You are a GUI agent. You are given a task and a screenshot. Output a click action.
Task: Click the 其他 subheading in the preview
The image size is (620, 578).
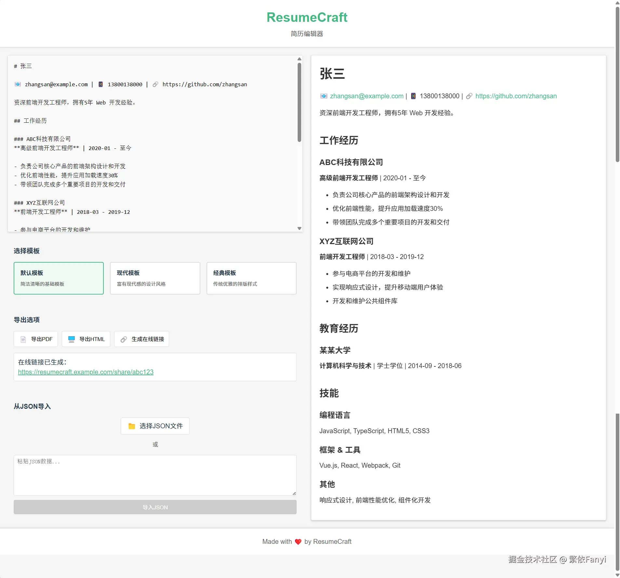point(327,485)
